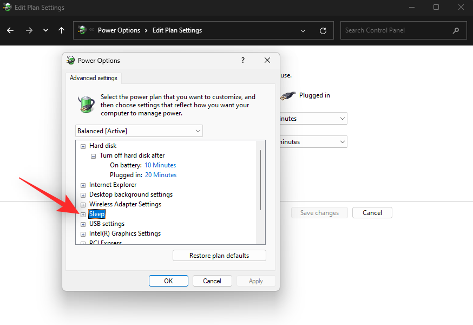Collapse the Hard disk node
Screen dimensions: 473x325
[x=83, y=146]
